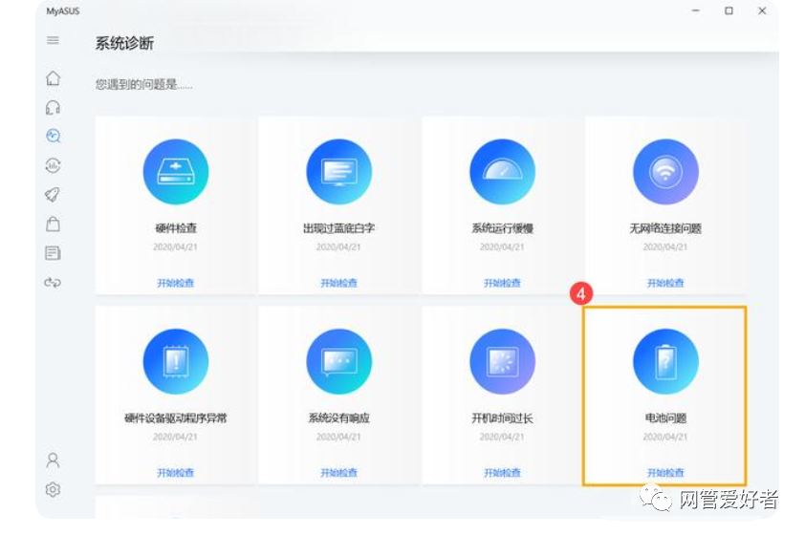The image size is (805, 535).
Task: Click the 硬件检查 hard drive icon
Action: click(176, 171)
